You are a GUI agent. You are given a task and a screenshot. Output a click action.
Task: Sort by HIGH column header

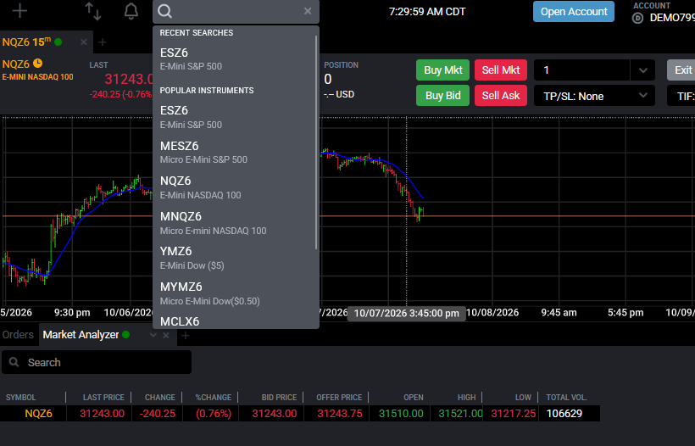pos(467,397)
